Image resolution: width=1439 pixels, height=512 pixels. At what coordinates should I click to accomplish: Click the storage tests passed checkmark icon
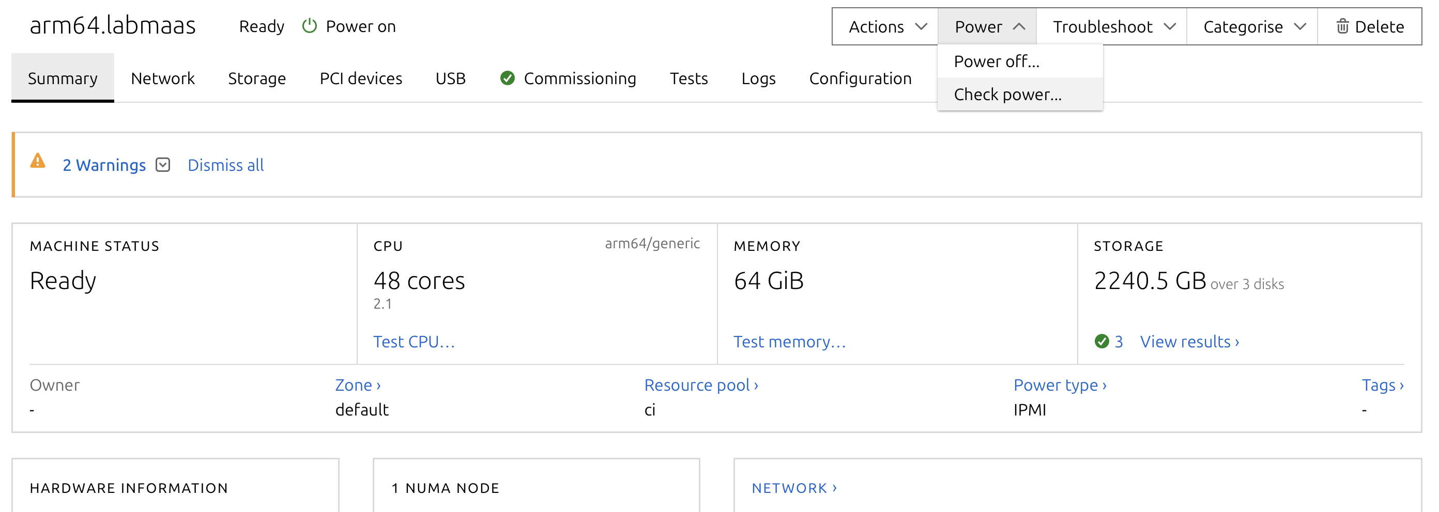[x=1101, y=341]
